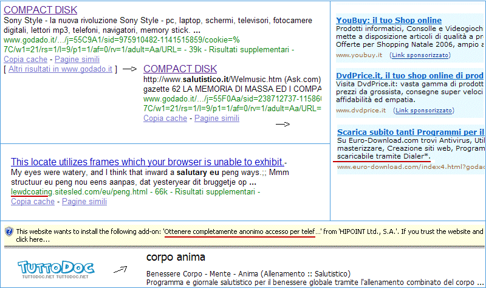Click the TuttoDoc logo
486x288 pixels.
[x=56, y=269]
